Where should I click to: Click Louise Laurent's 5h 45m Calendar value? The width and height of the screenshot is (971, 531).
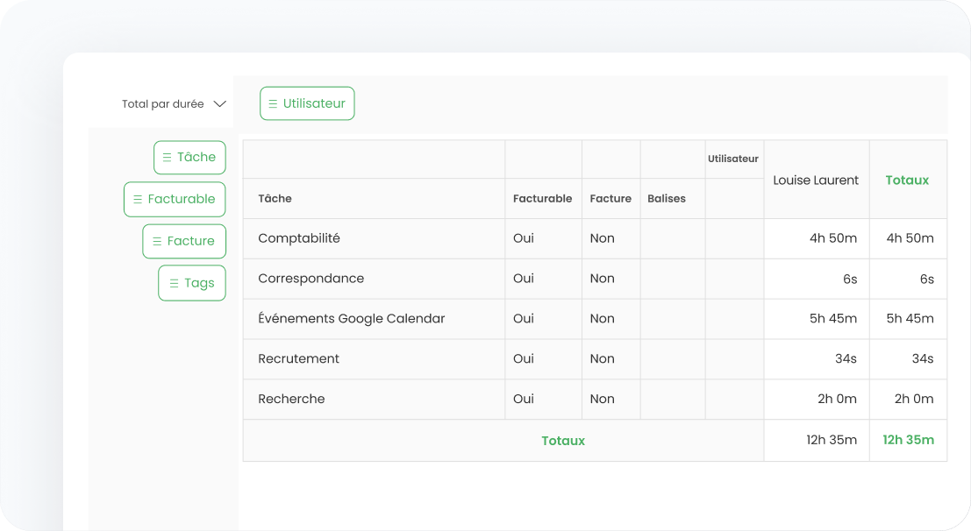(x=833, y=319)
